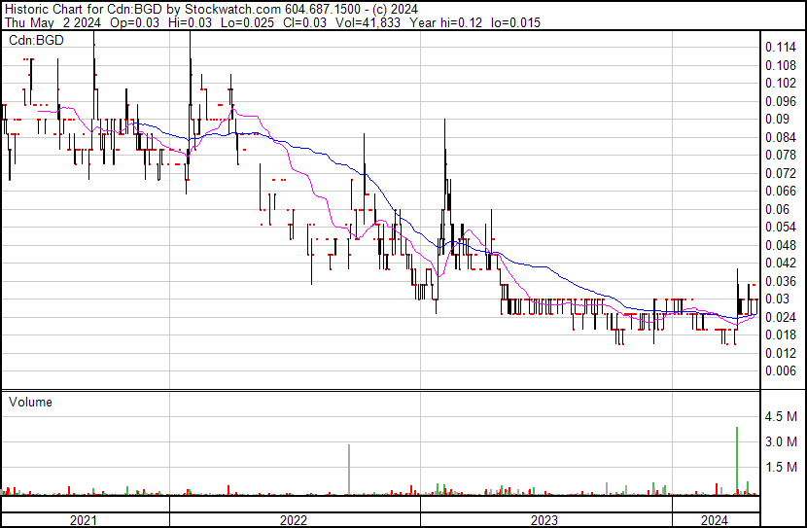Click the tall green 2024 volume spike
807x528 pixels.
tap(737, 461)
